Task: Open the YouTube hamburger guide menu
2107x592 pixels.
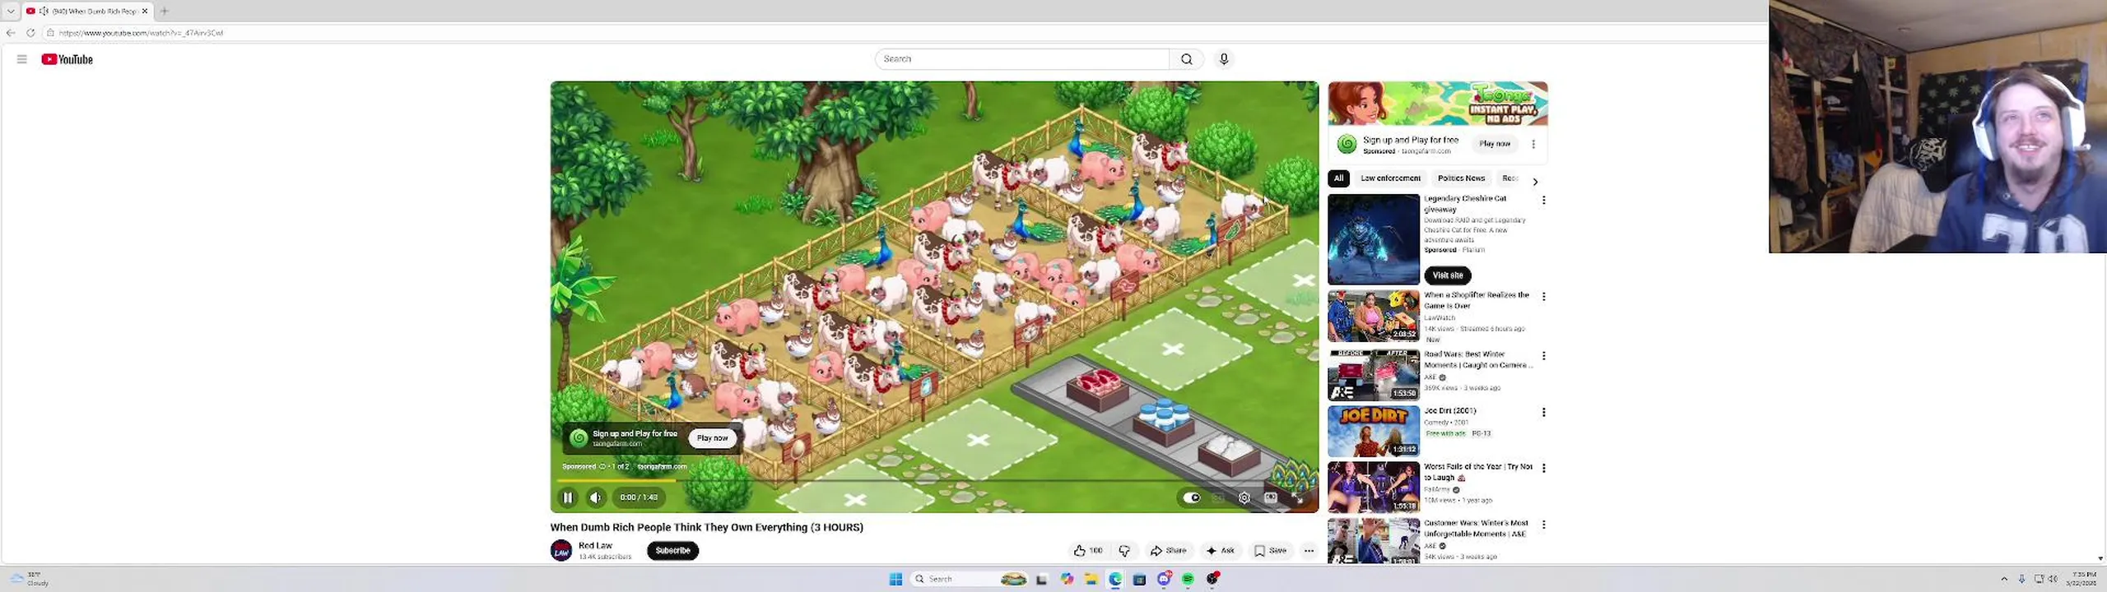Action: pyautogui.click(x=22, y=59)
